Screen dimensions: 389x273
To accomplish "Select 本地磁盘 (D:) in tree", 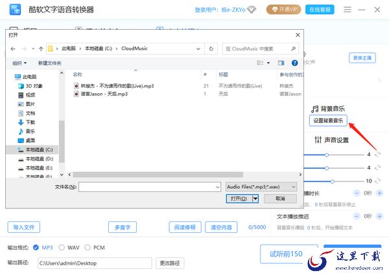I will (x=36, y=158).
